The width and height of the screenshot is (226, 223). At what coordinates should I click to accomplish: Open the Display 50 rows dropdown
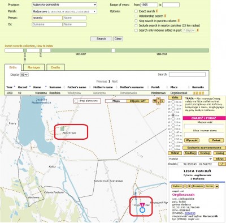[x=24, y=75]
